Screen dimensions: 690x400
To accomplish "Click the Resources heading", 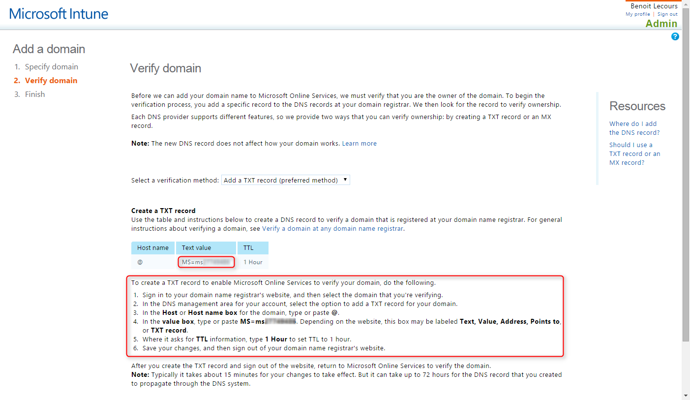I will (x=637, y=106).
